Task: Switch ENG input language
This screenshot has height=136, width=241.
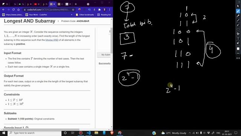Action: click(x=218, y=133)
